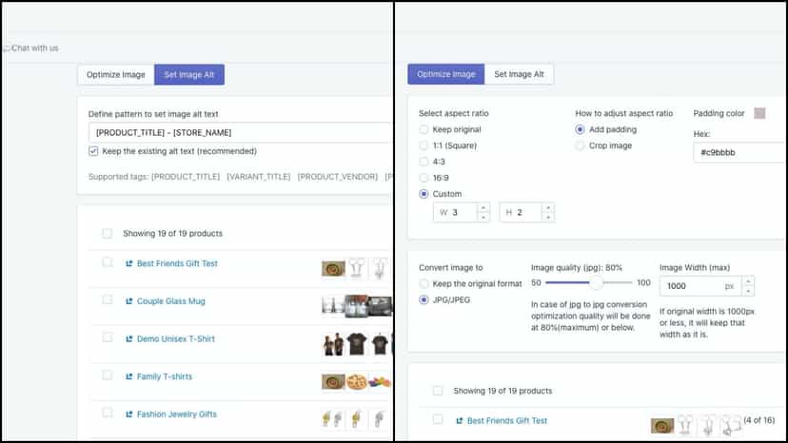Viewport: 788px width, 443px height.
Task: Decrease Image Width max with down arrow
Action: [748, 291]
